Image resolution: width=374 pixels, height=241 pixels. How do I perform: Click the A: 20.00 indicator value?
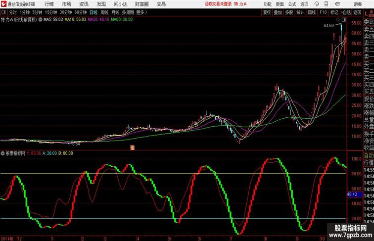coord(49,153)
